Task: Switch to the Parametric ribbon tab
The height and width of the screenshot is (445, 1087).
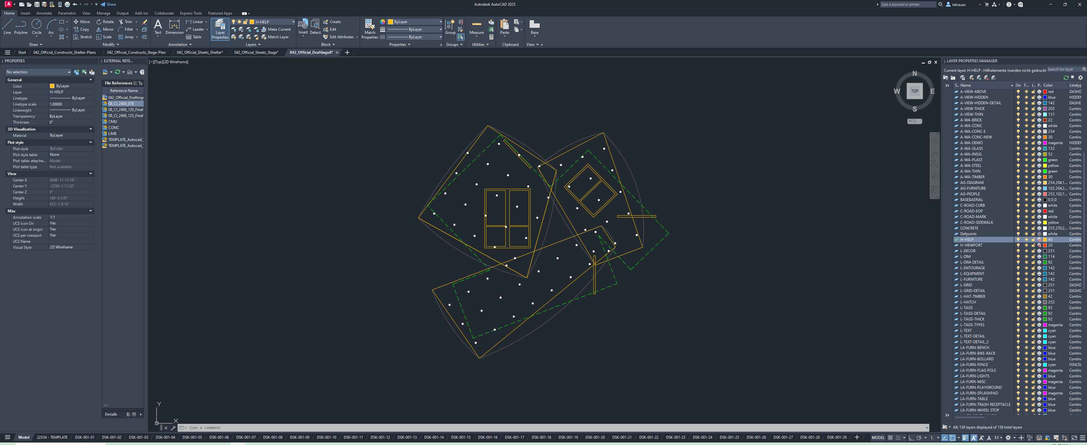Action: click(x=67, y=13)
